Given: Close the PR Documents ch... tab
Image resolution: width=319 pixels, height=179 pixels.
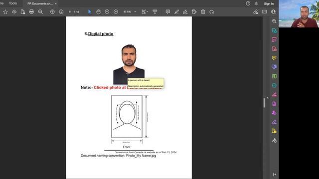Looking at the screenshot, I should click(x=55, y=3).
